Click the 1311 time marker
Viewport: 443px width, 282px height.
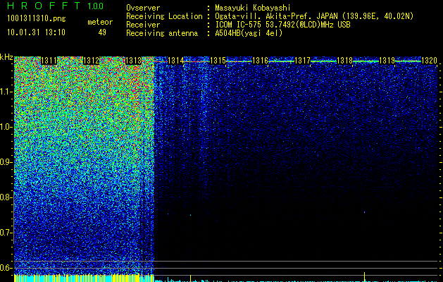point(49,61)
